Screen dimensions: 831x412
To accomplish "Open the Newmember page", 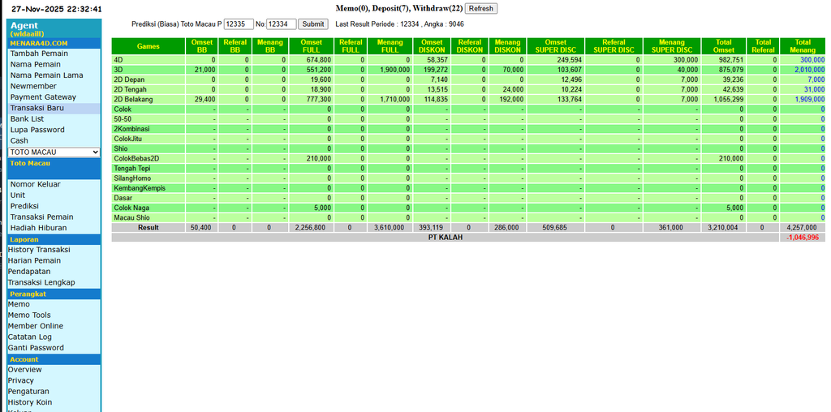I will coord(33,86).
